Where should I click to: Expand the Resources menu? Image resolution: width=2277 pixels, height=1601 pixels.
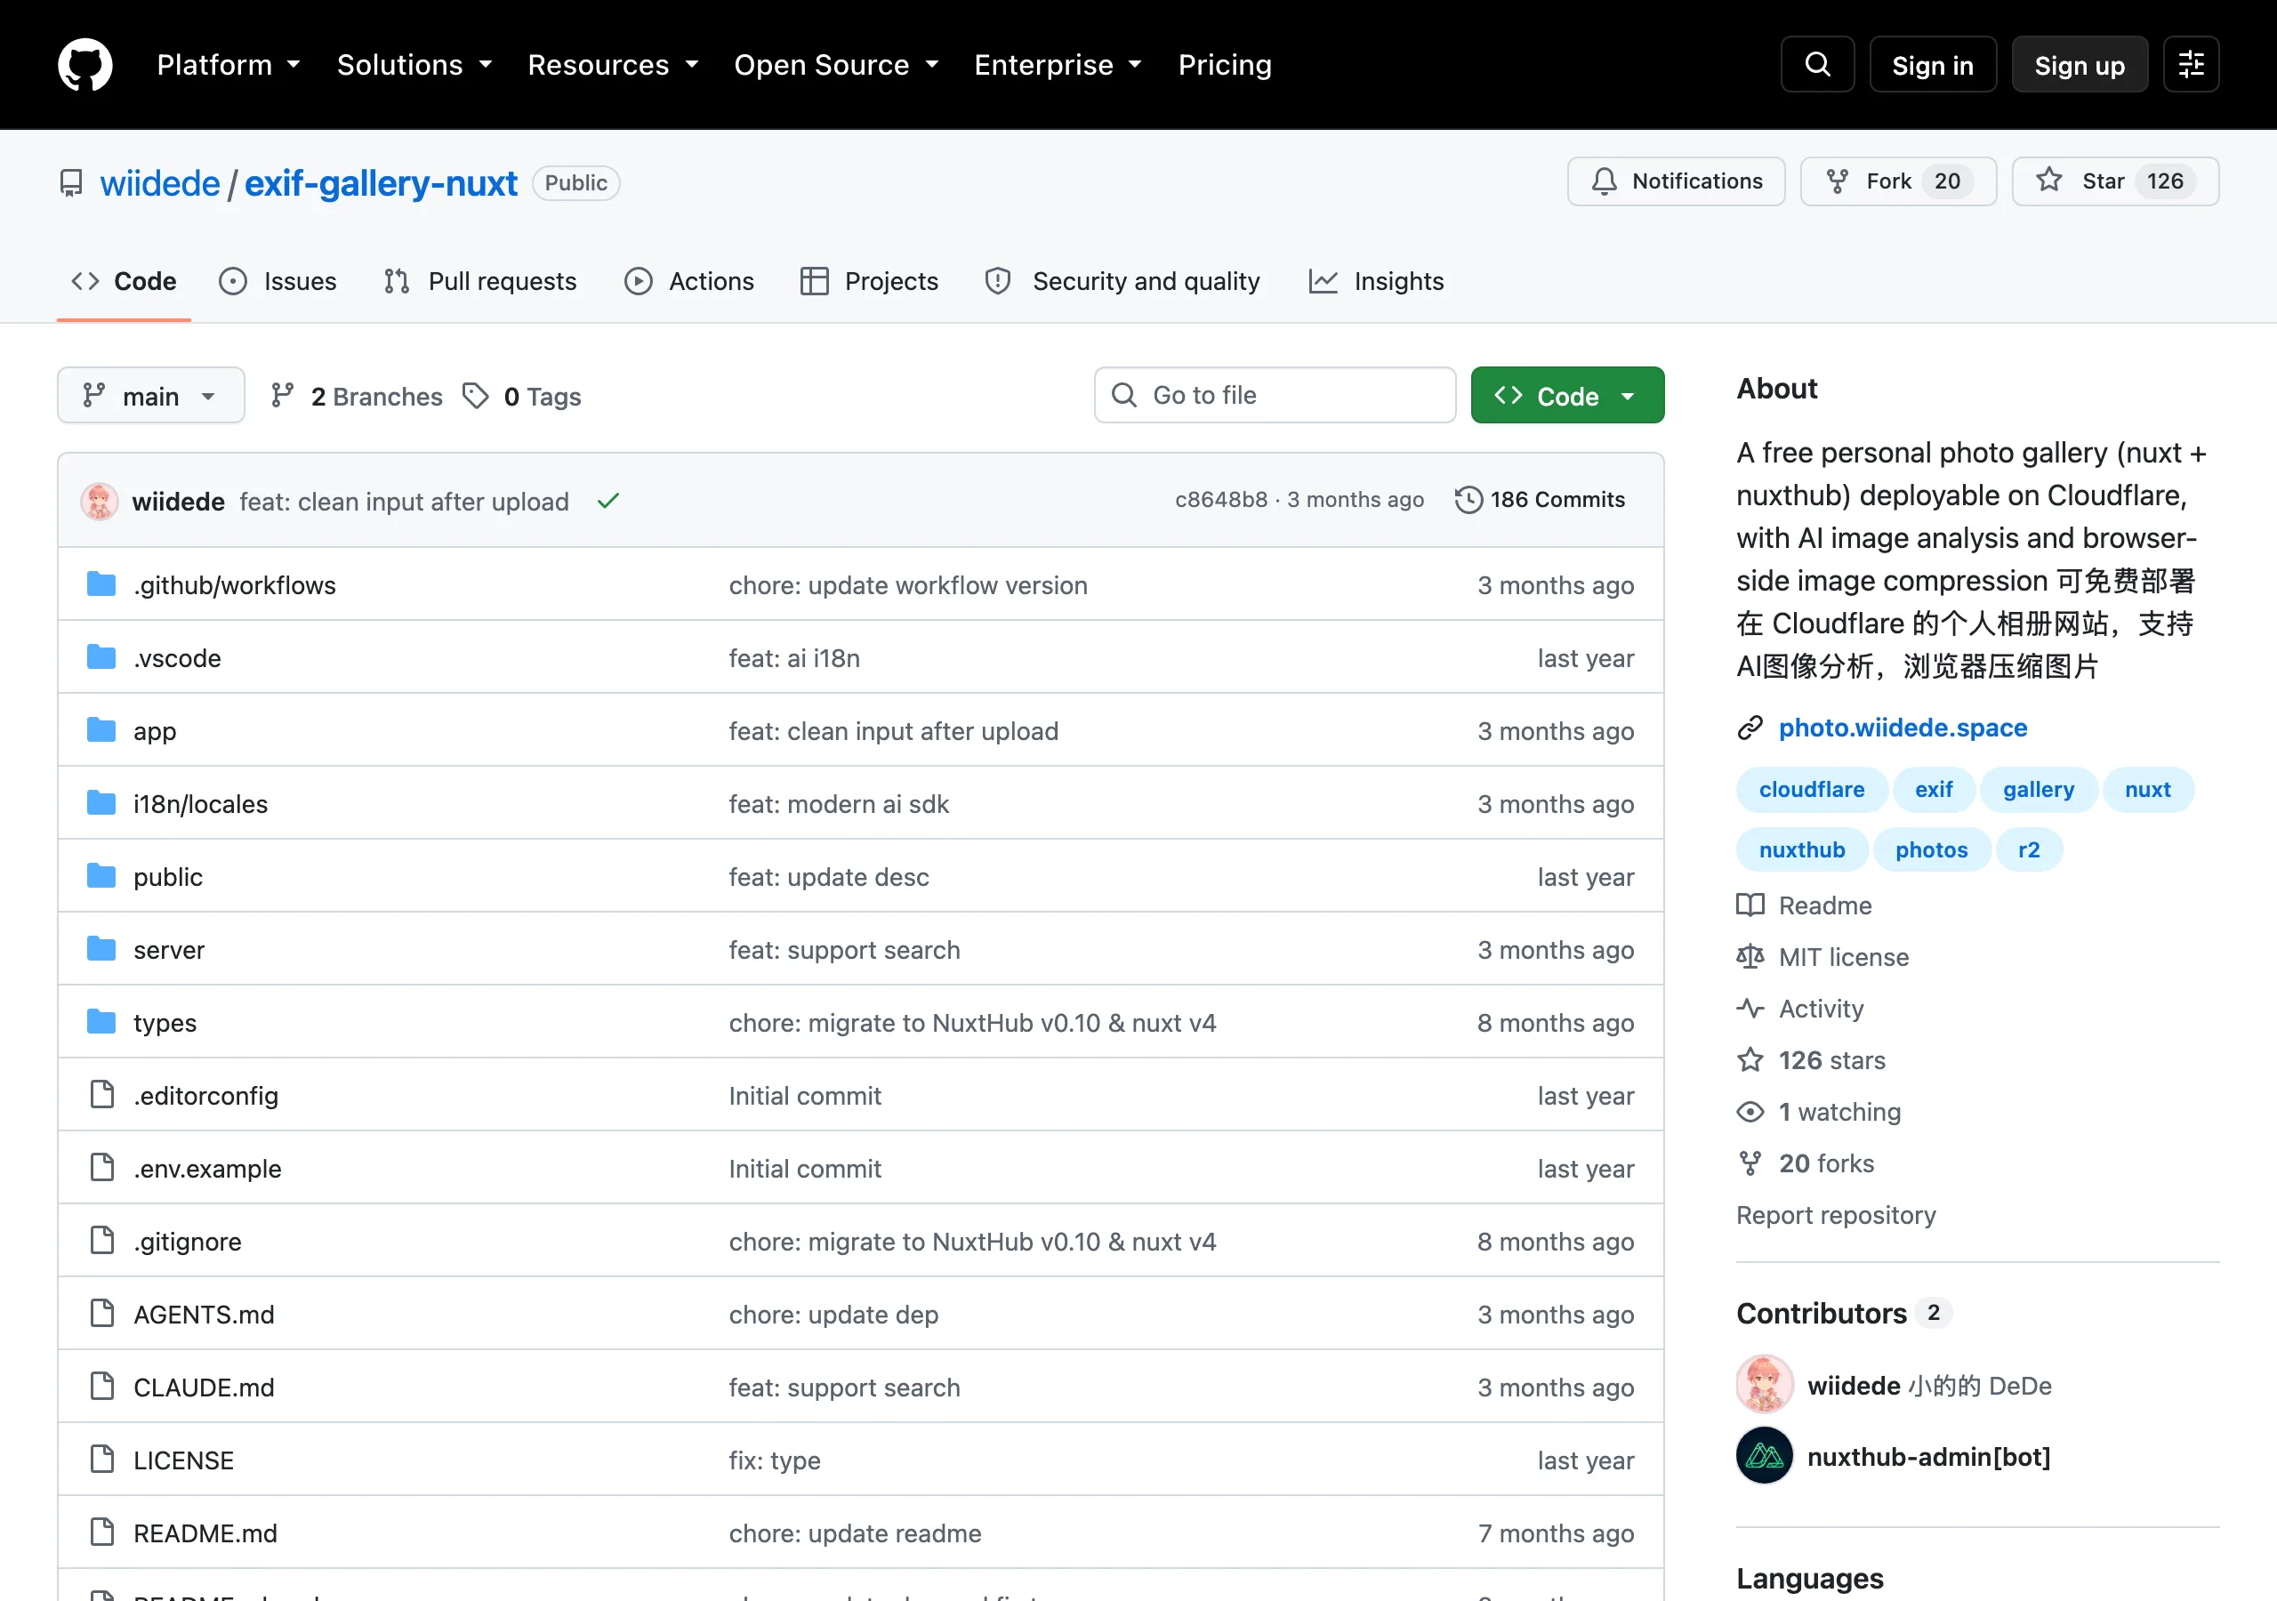tap(613, 64)
